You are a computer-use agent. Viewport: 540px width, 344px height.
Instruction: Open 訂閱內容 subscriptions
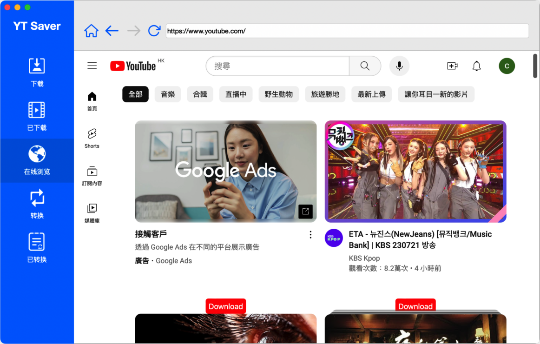92,176
